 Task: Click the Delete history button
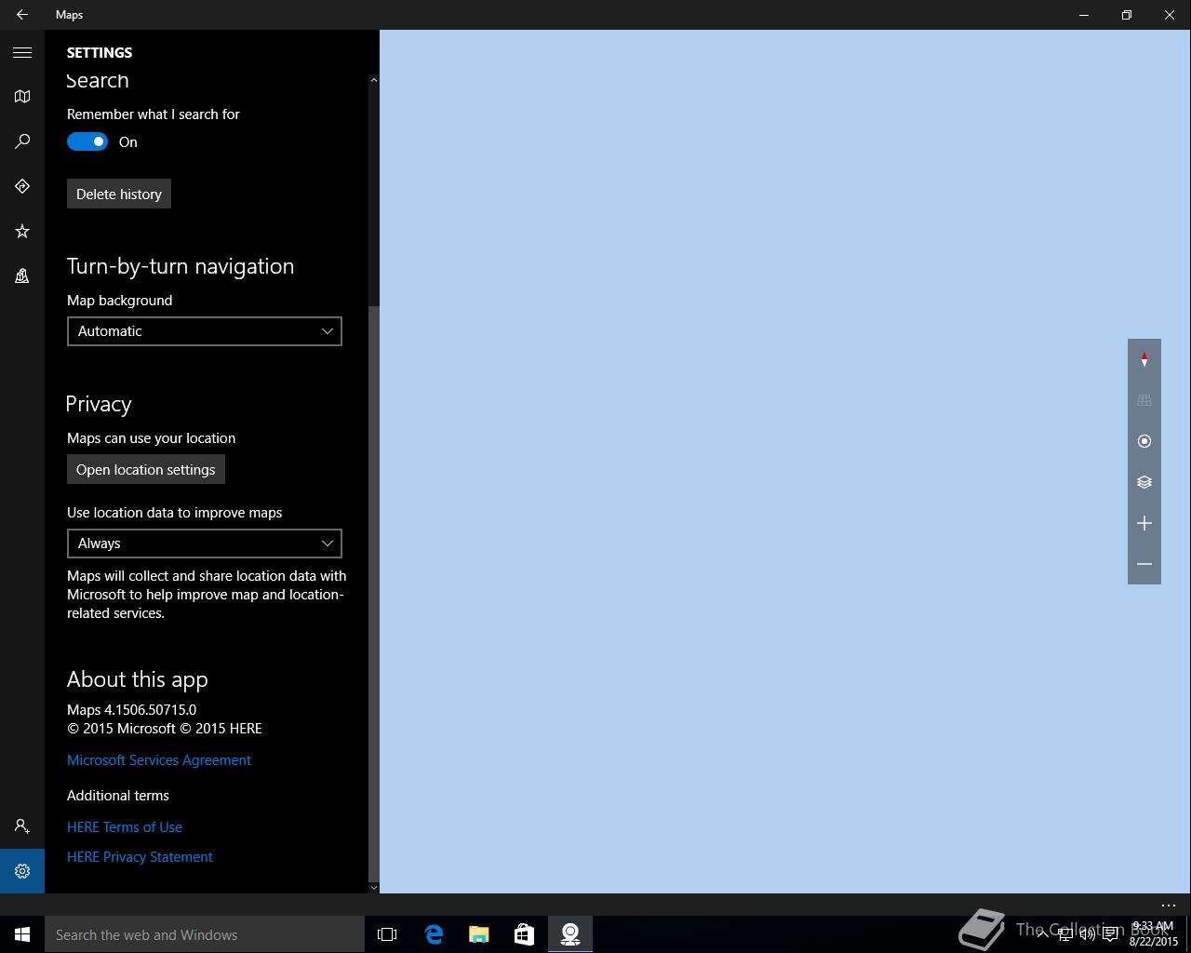pos(119,194)
